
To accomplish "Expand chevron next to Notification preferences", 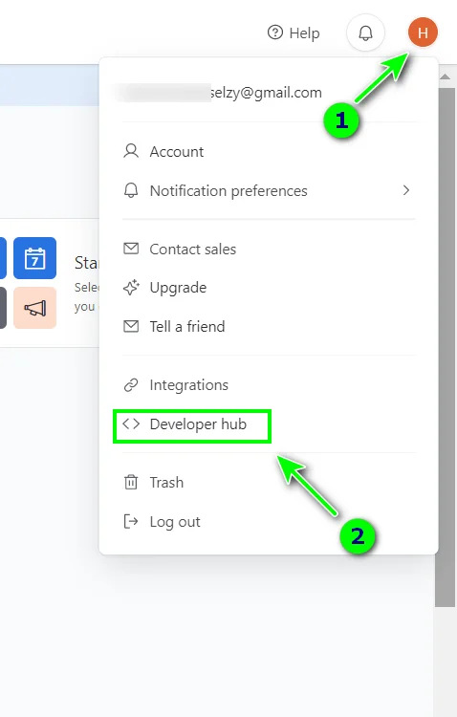I will [405, 190].
